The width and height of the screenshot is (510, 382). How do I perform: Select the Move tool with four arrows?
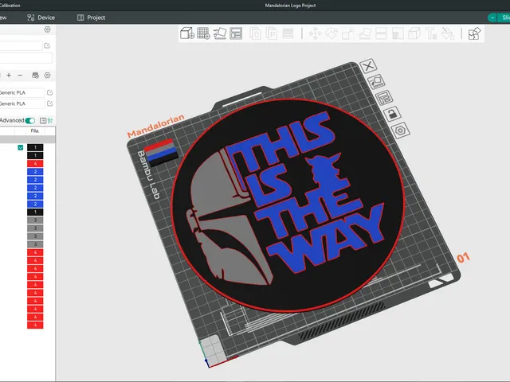[x=315, y=33]
